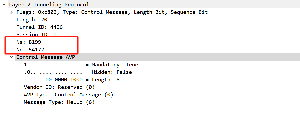
Task: Select the Ns: 8199 sequence field
Action: click(29, 42)
